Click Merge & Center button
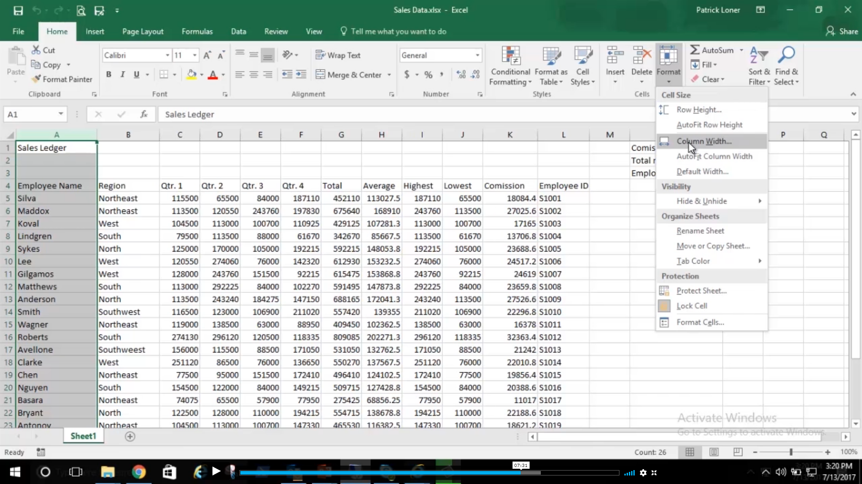862x484 pixels. [349, 74]
